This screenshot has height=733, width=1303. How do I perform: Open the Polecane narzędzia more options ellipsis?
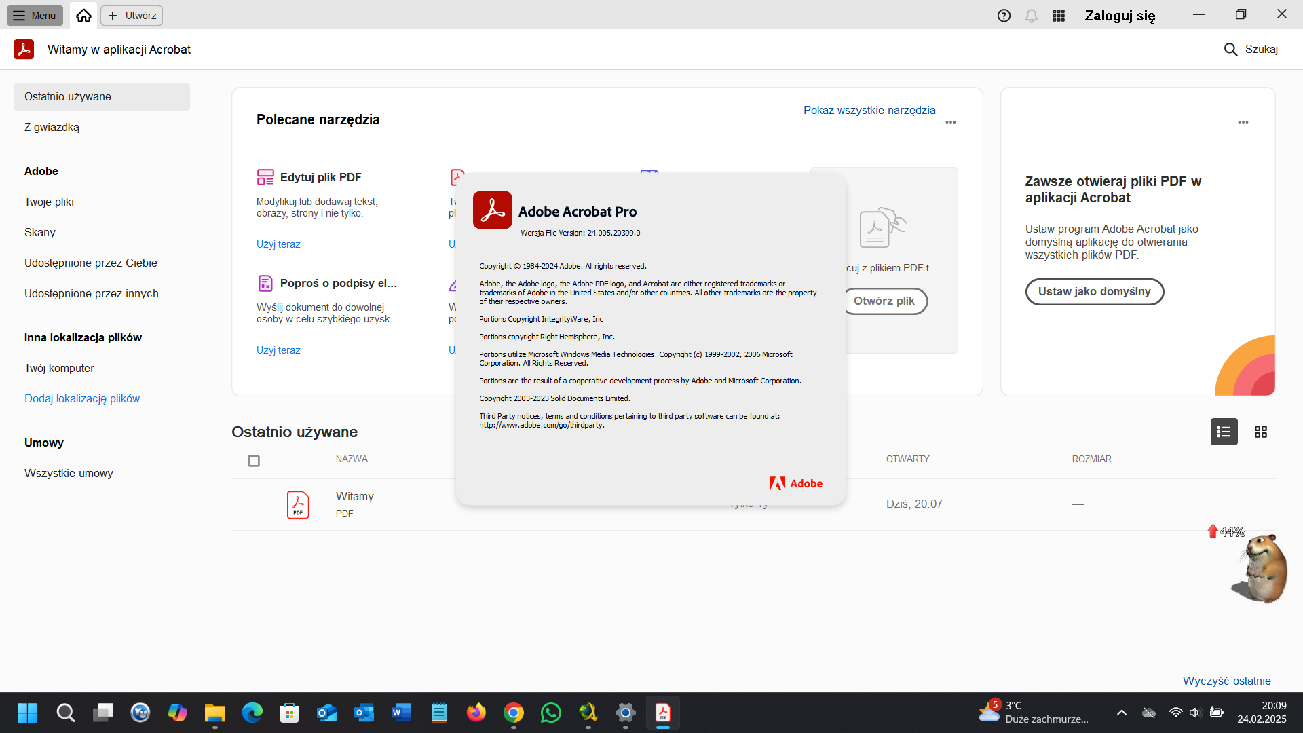(x=951, y=123)
